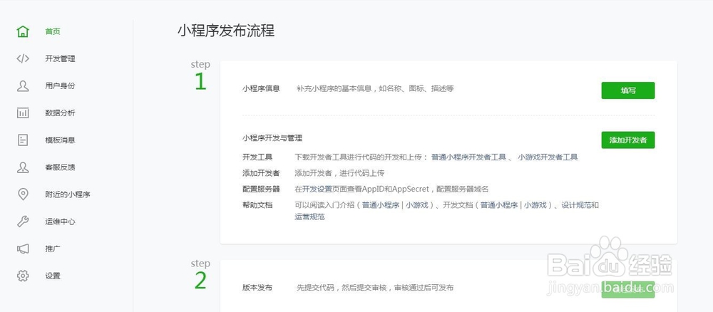Open 普通小程序 intro link before 开发文档
Image resolution: width=713 pixels, height=312 pixels.
pos(381,205)
